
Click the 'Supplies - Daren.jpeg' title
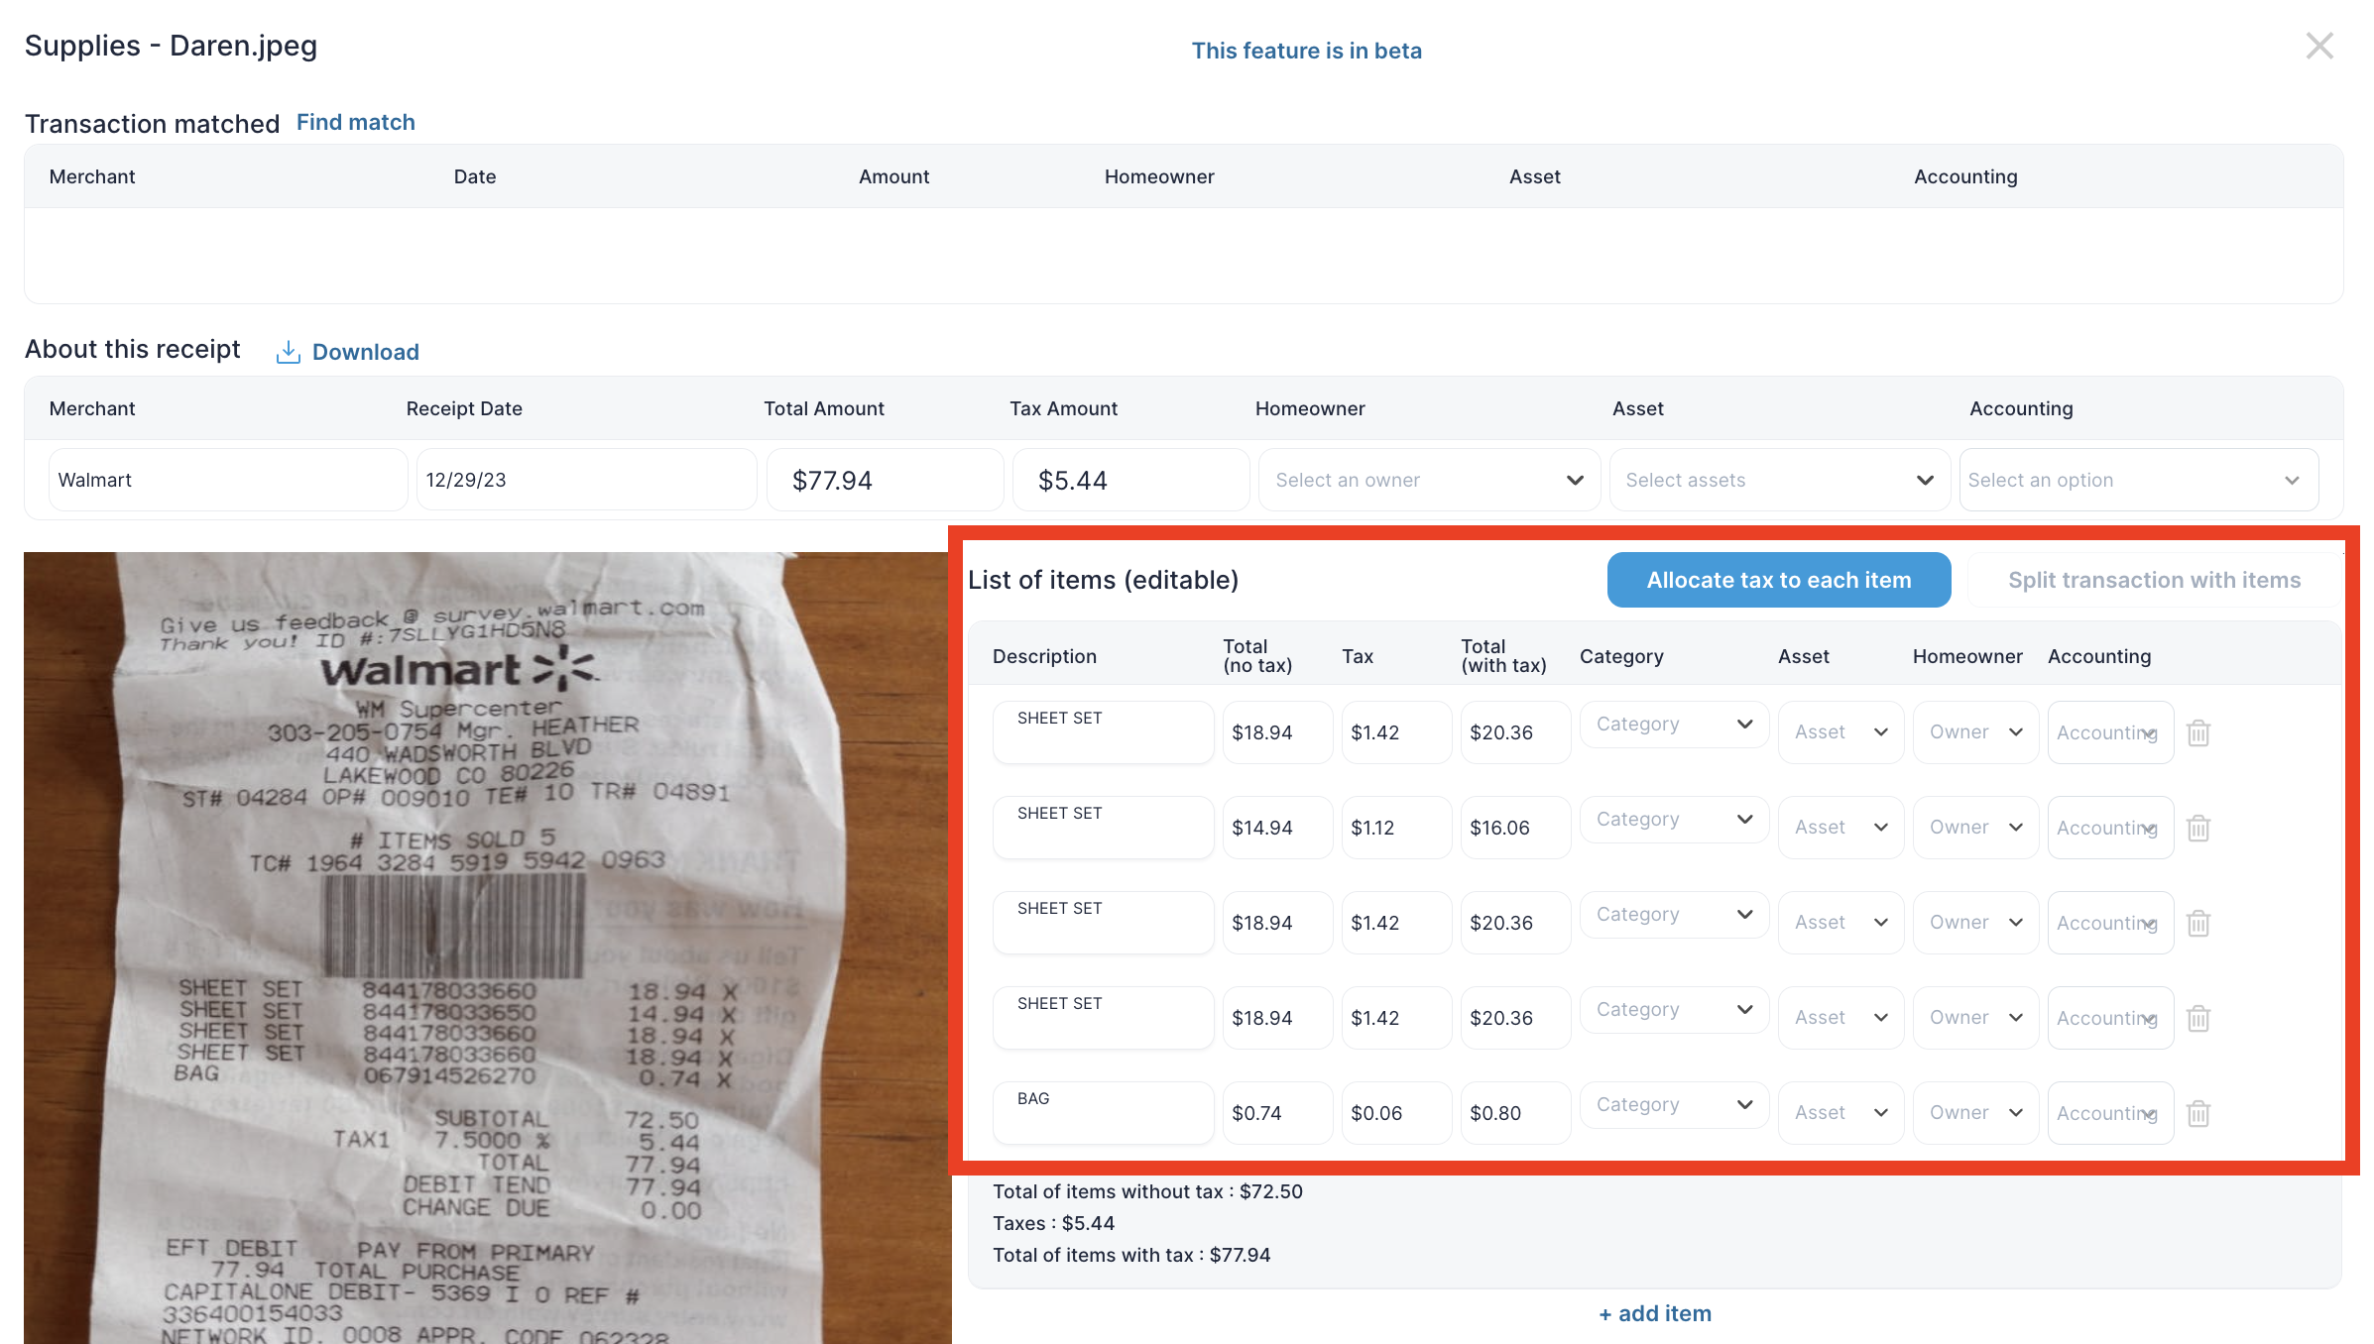click(171, 46)
